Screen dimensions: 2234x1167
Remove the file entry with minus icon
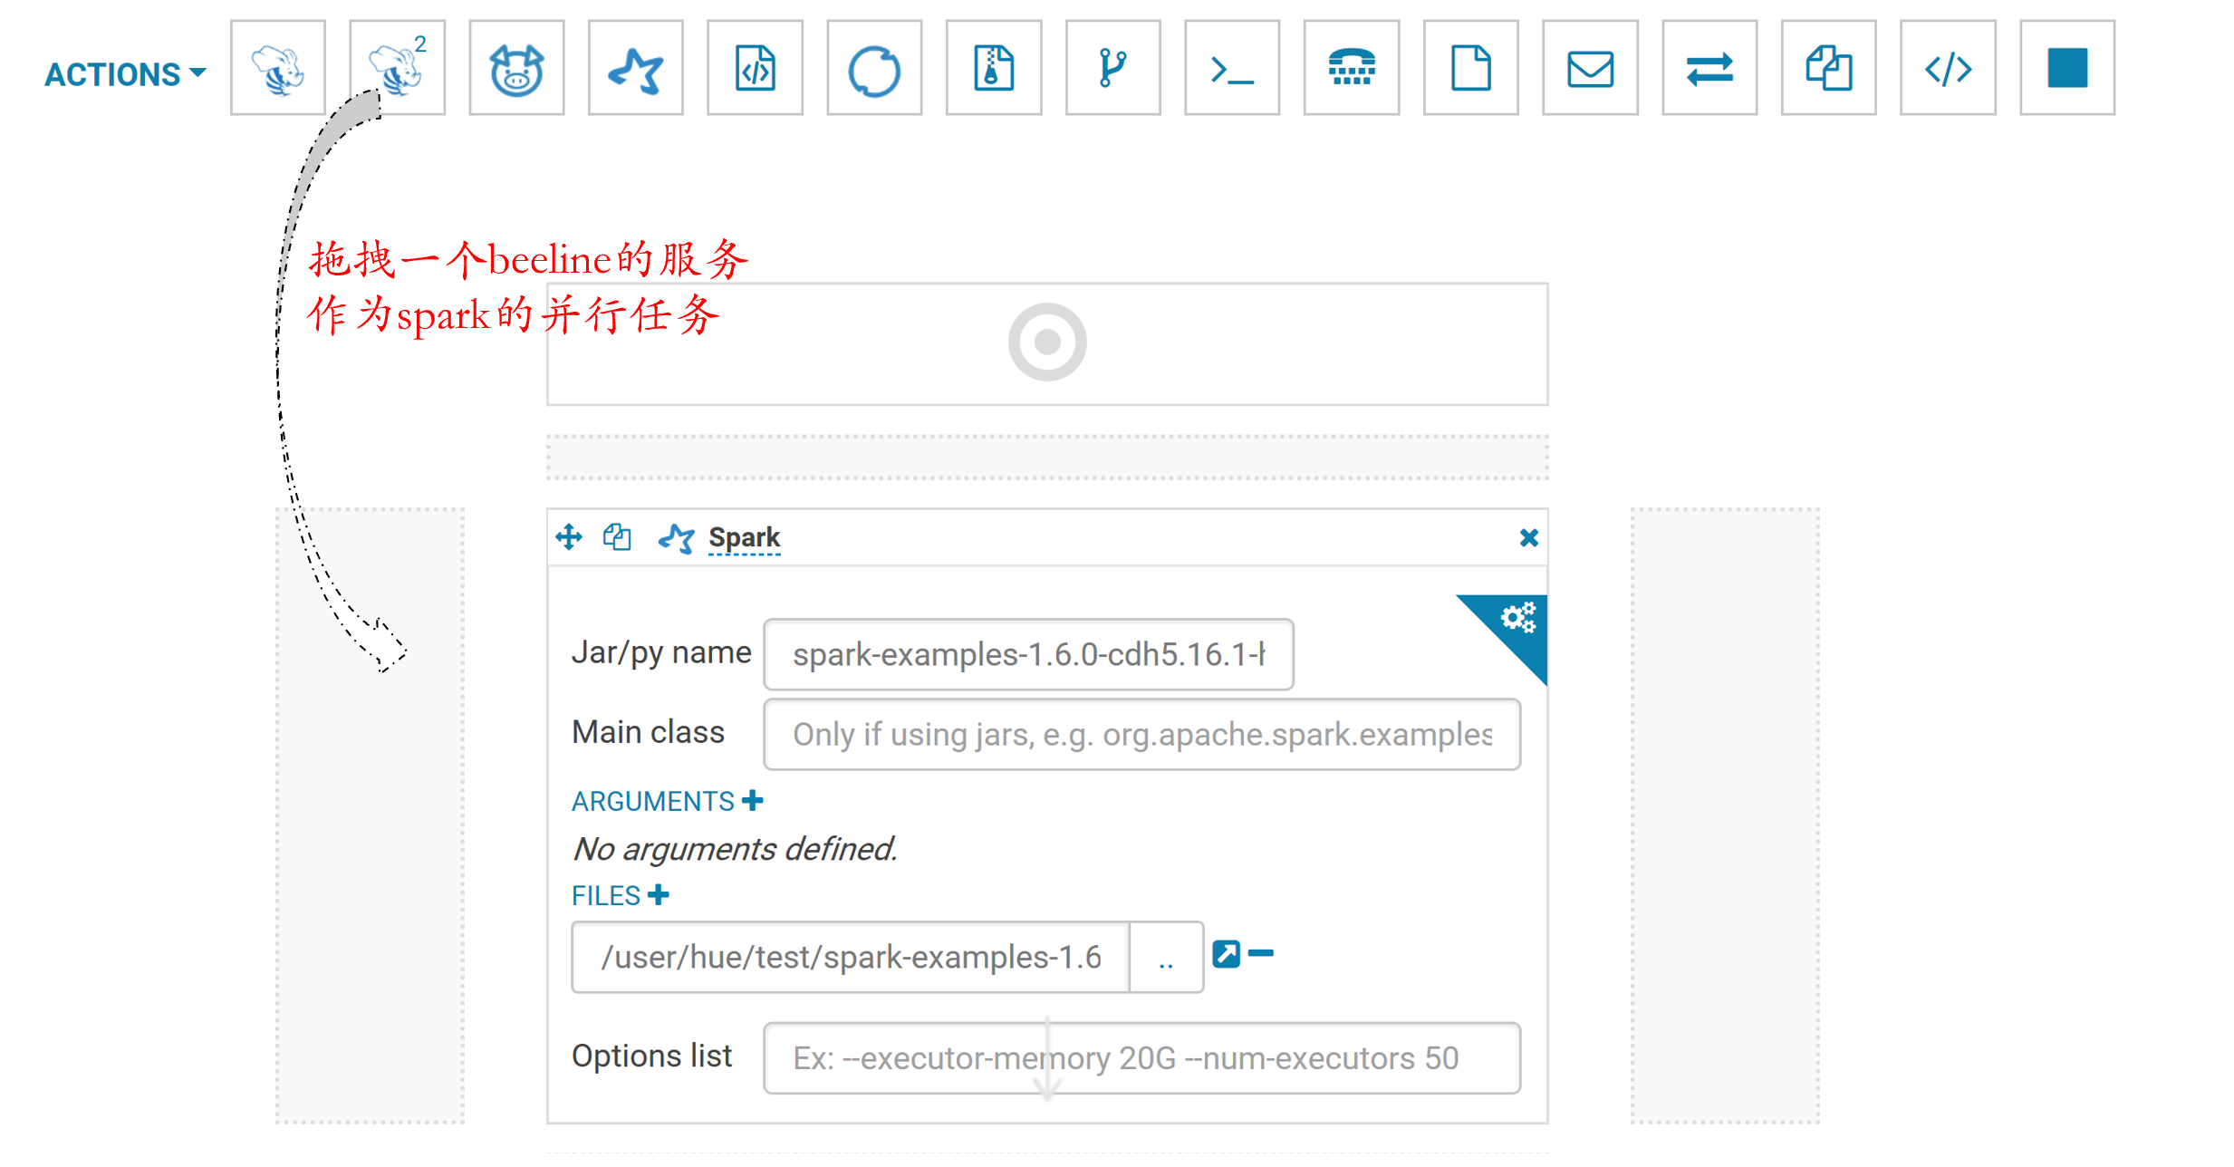point(1261,953)
